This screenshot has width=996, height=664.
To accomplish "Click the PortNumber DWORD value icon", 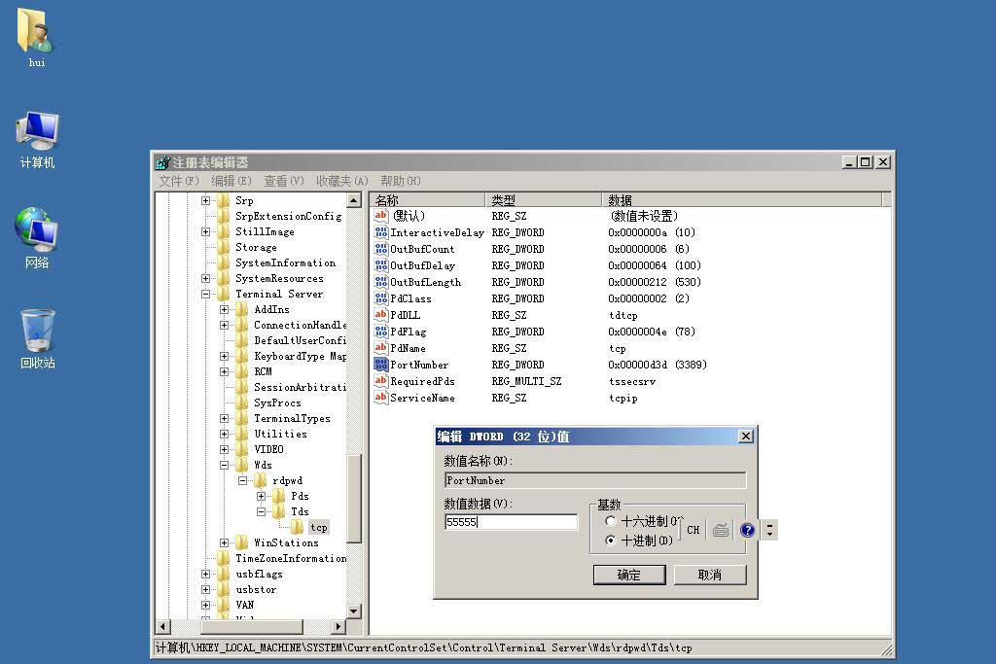I will pyautogui.click(x=381, y=365).
